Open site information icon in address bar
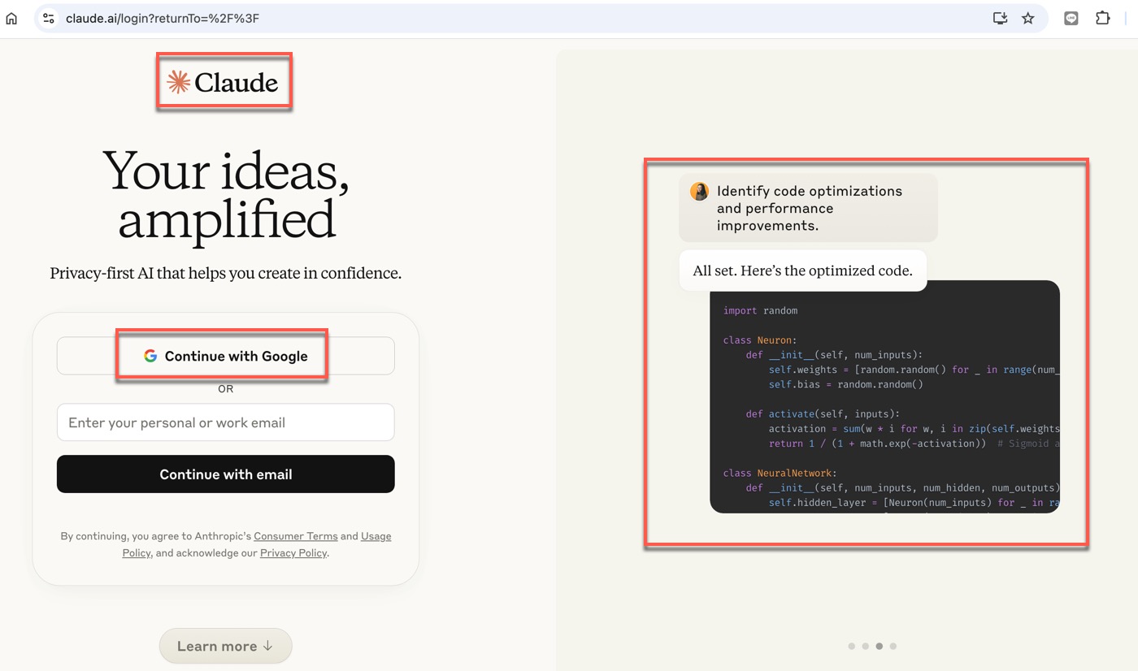Viewport: 1138px width, 671px height. click(x=49, y=18)
